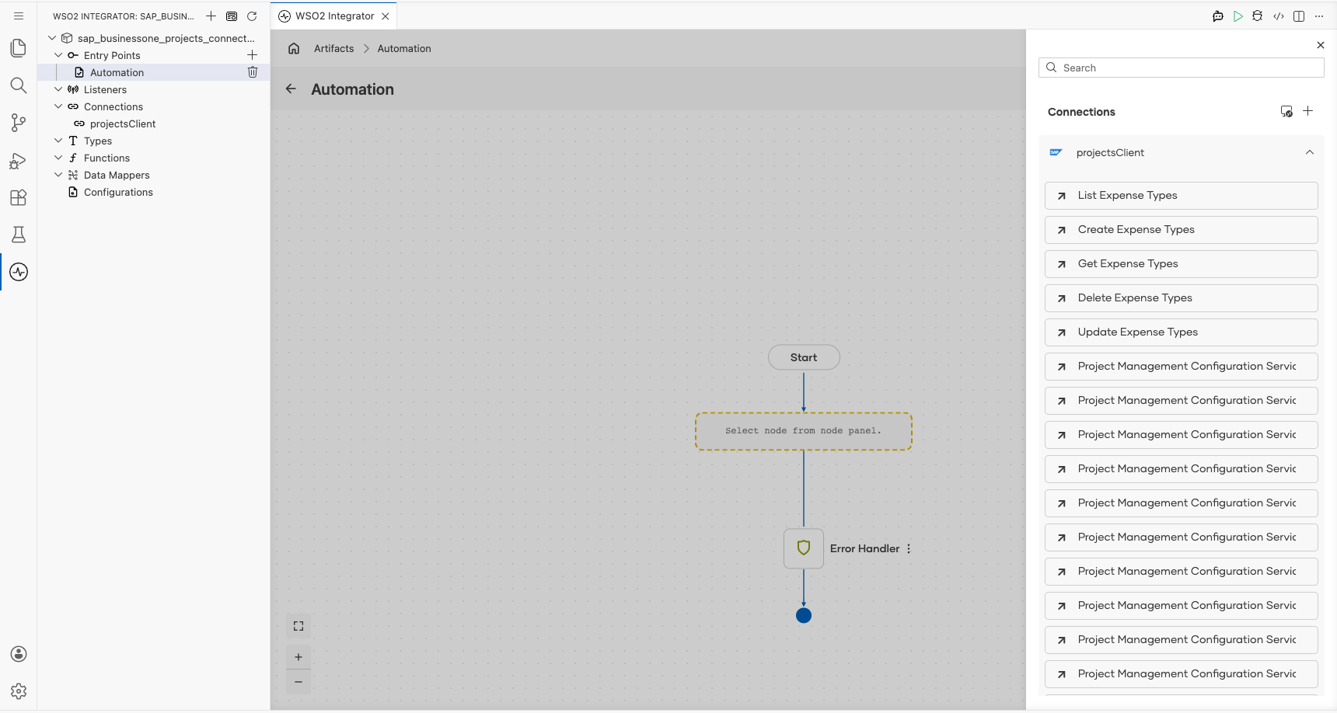Click the projectsClient connection header label

[1110, 152]
